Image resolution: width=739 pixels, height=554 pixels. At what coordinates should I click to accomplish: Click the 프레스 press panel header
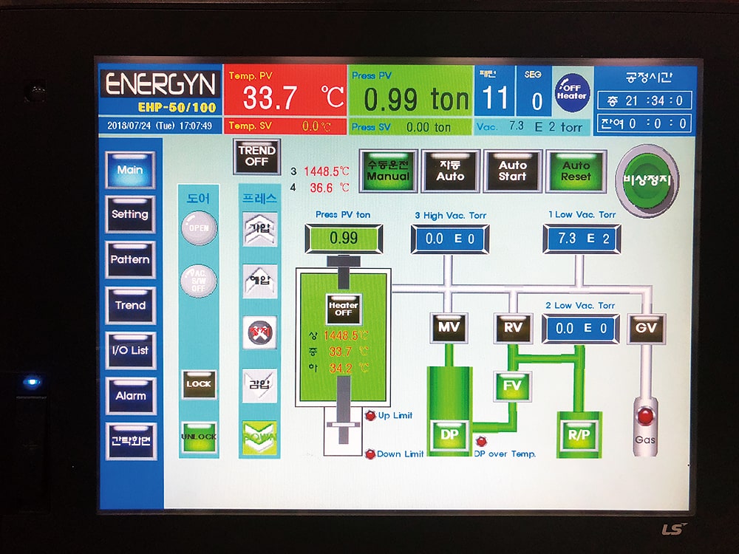(x=259, y=198)
